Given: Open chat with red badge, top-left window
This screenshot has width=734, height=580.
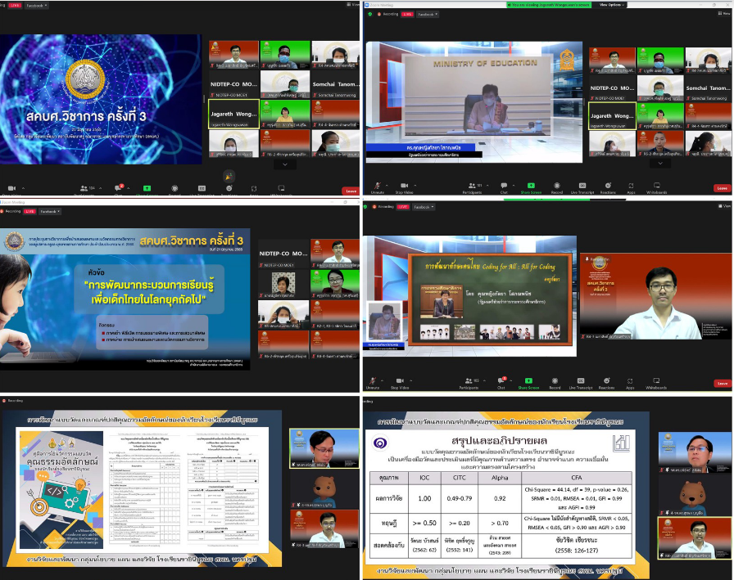Looking at the screenshot, I should point(119,188).
